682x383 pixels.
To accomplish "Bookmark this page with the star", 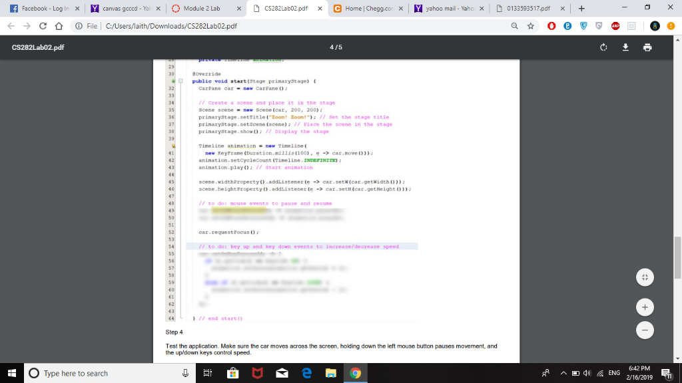I will (531, 26).
